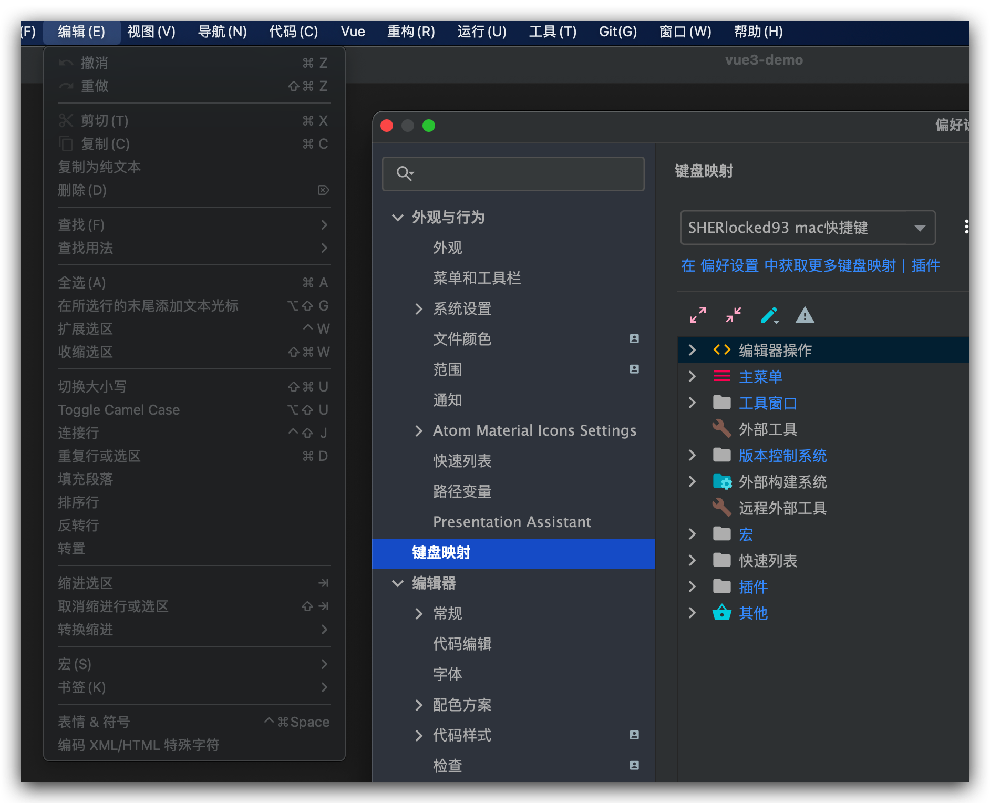Click the folder icon beside 插件

pyautogui.click(x=722, y=586)
